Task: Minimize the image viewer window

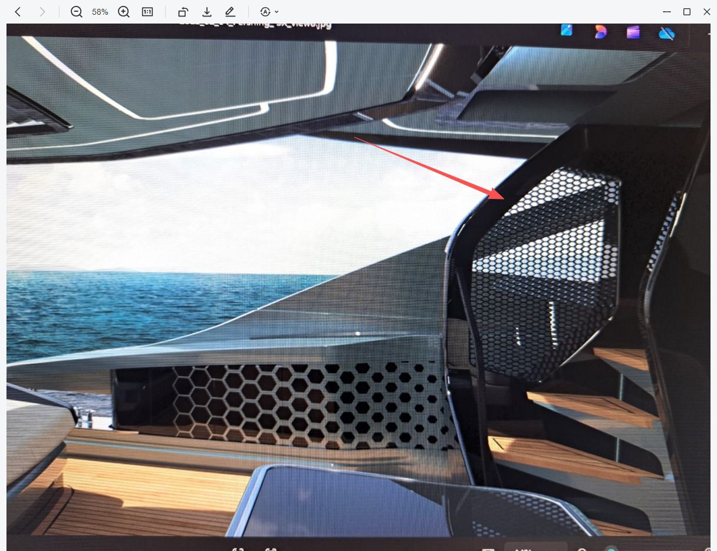Action: (667, 12)
